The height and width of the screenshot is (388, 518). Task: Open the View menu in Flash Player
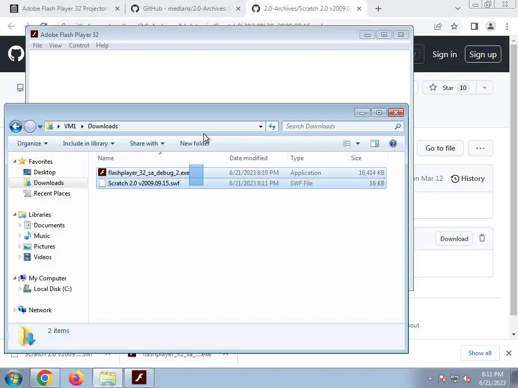(55, 45)
